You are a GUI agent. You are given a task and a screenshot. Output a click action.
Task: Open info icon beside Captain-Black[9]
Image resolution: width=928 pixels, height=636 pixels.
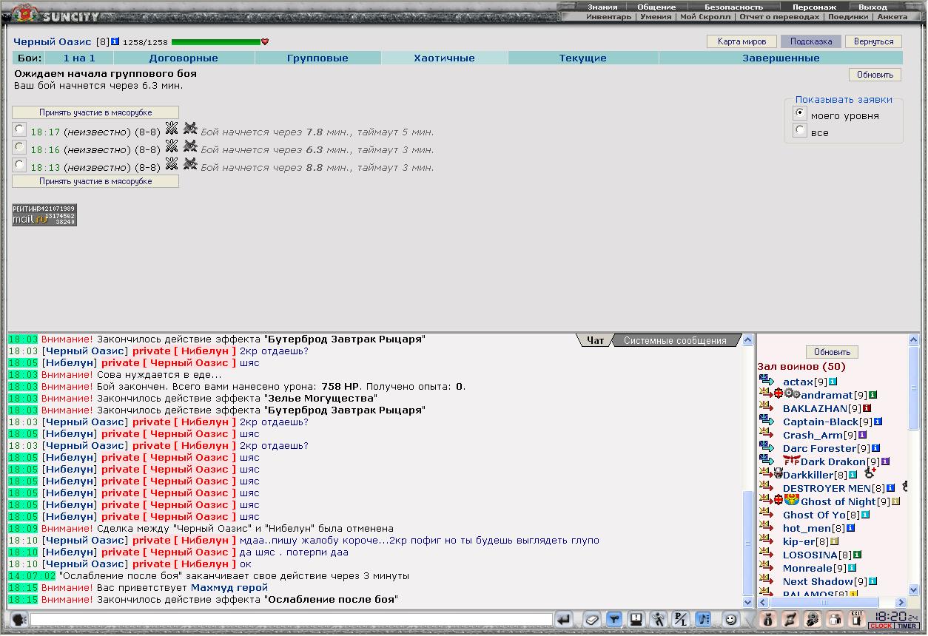[878, 422]
